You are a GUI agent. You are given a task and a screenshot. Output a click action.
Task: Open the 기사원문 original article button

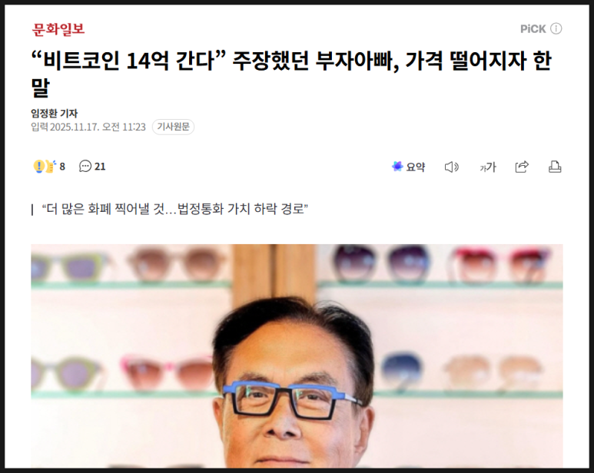[173, 127]
